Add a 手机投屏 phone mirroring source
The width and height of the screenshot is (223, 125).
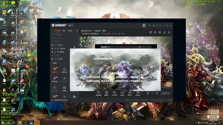click(114, 93)
